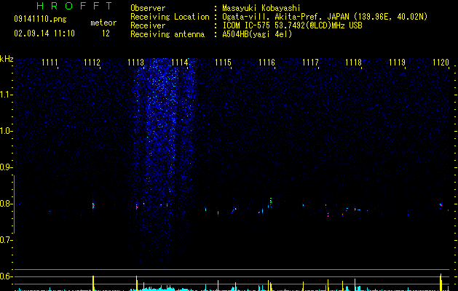
Task: Click the 1120 time axis marker
Action: point(441,63)
